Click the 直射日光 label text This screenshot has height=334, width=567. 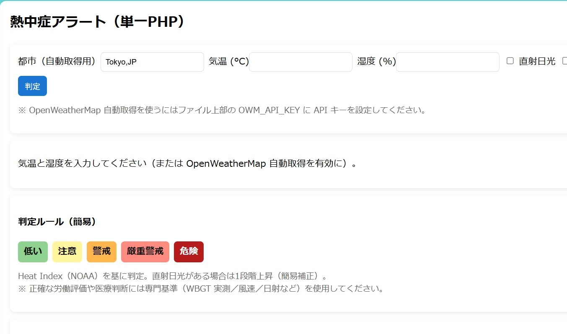pyautogui.click(x=537, y=62)
